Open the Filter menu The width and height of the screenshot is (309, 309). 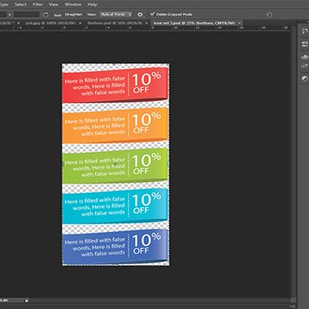point(37,4)
